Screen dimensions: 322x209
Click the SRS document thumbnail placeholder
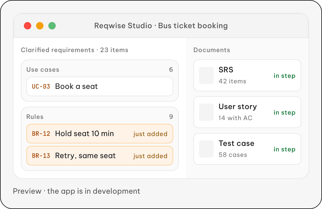tap(206, 75)
